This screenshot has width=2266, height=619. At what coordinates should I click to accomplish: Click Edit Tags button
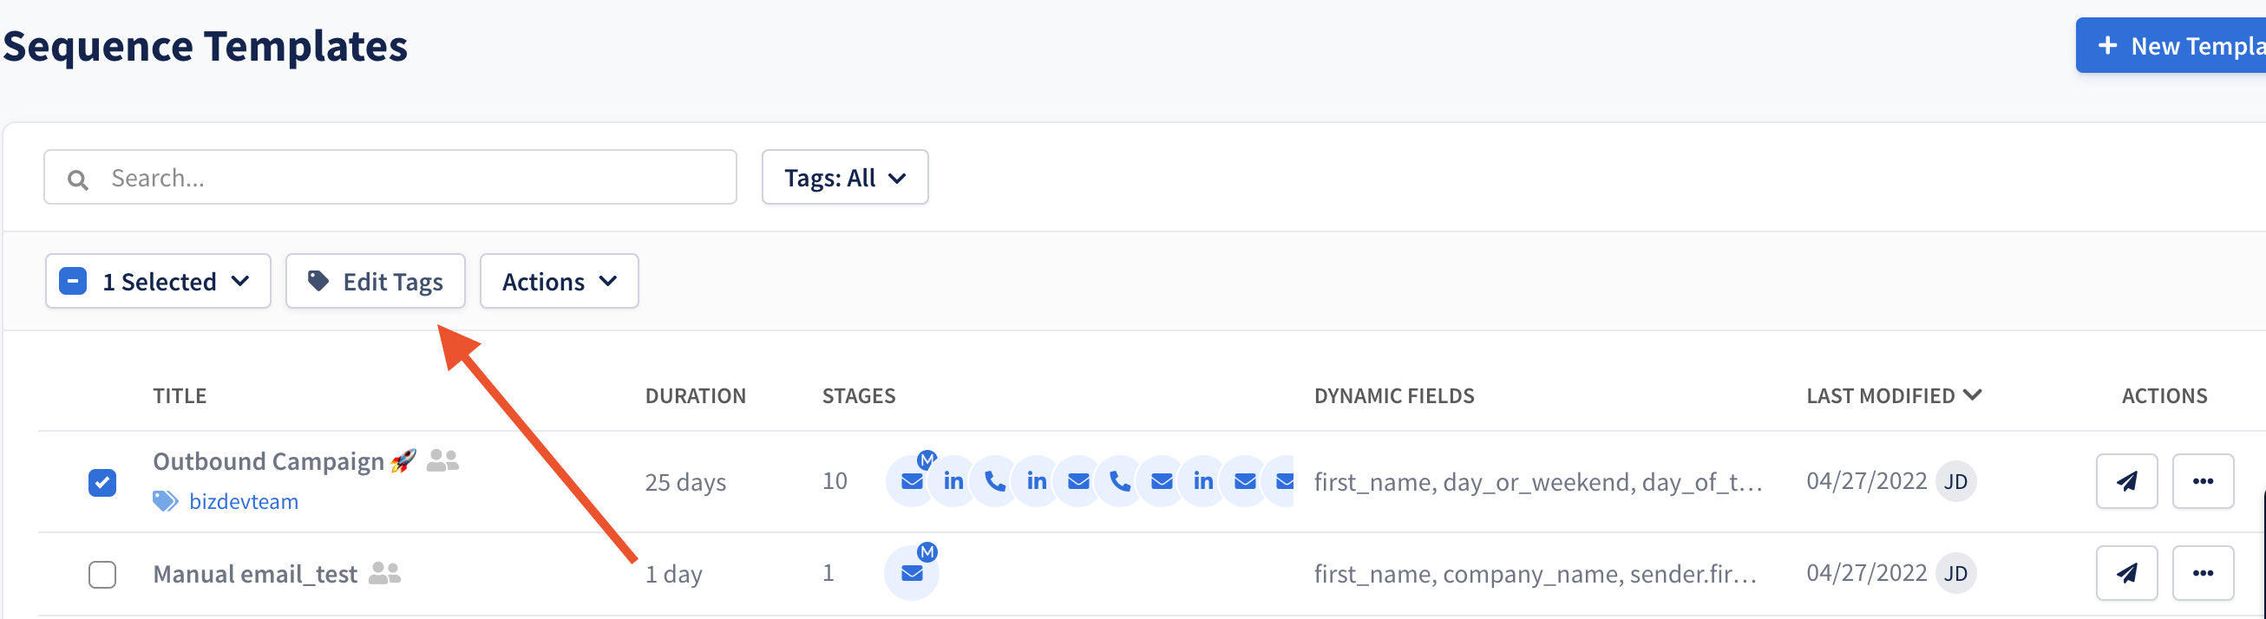[376, 282]
